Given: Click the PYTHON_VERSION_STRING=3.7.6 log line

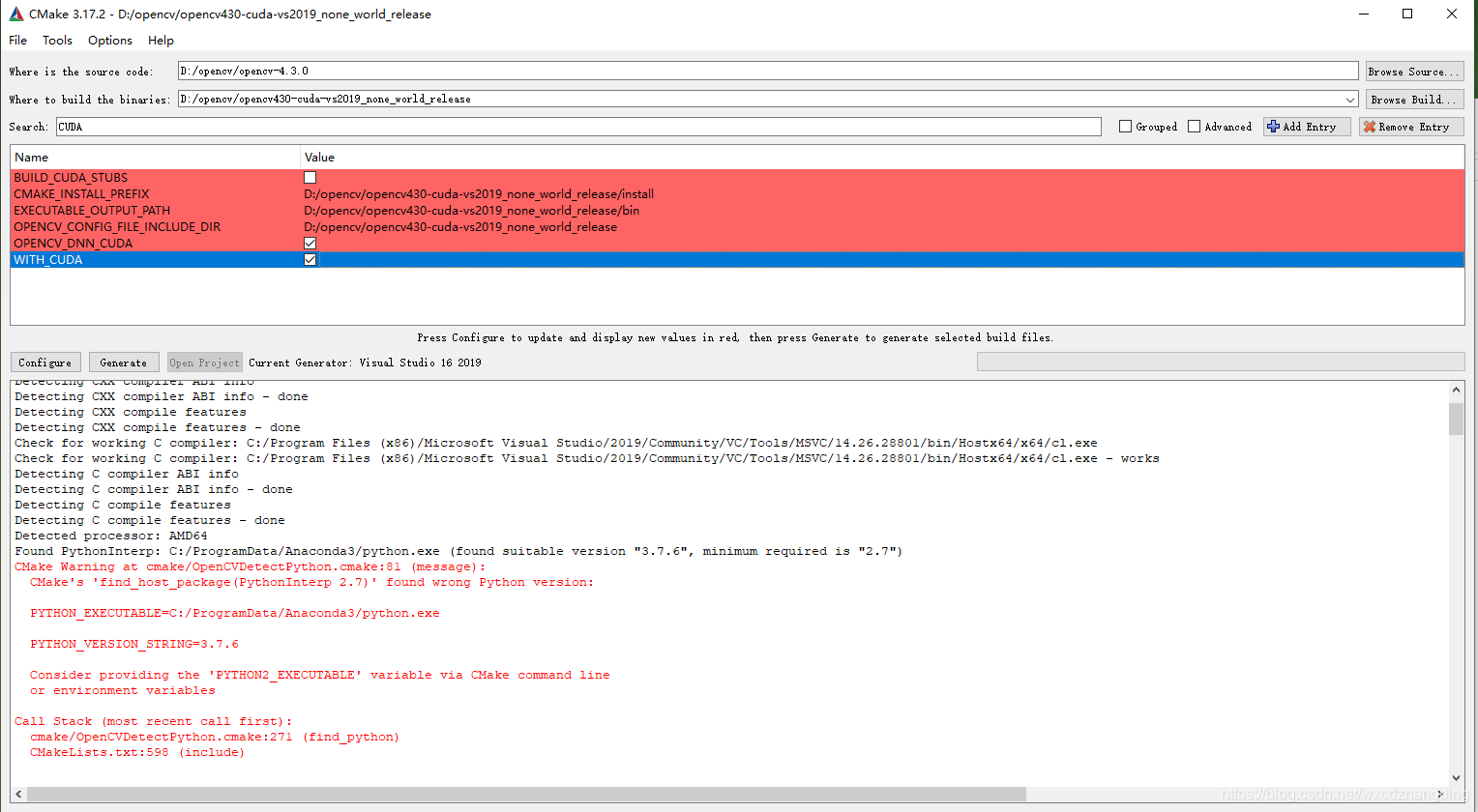Looking at the screenshot, I should tap(134, 644).
